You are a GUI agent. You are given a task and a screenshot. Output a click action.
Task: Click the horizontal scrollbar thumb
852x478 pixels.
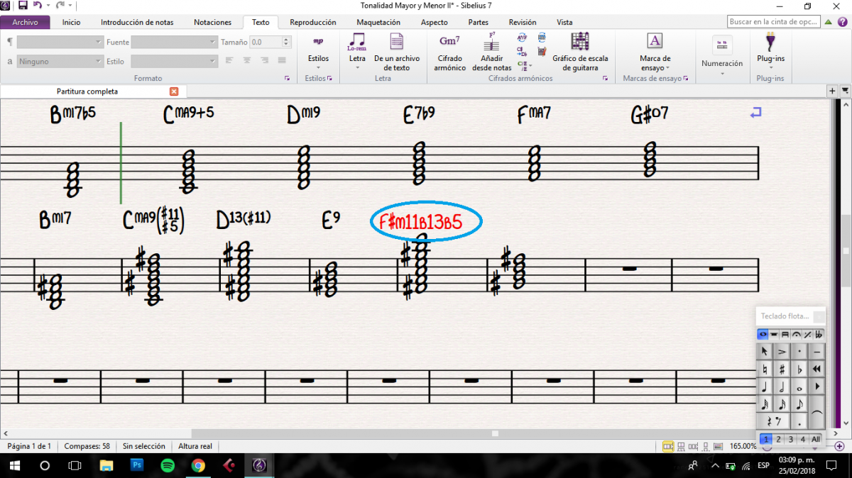point(495,433)
